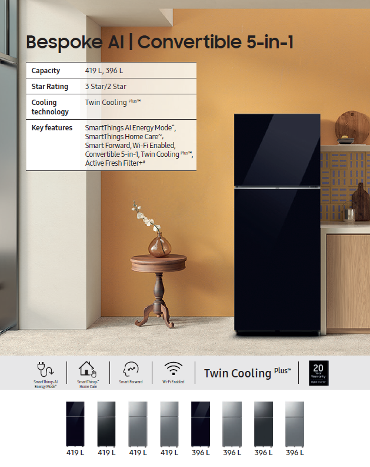
Task: Click the SmartThings Home Care house icon
Action: coord(88,369)
